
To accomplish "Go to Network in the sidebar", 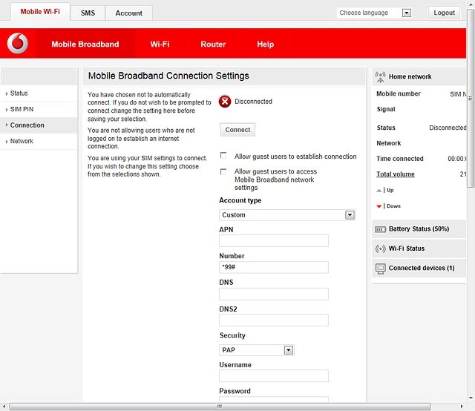I will click(39, 142).
